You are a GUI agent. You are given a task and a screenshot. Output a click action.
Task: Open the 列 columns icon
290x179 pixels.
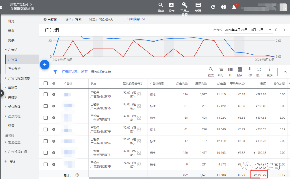pyautogui.click(x=230, y=70)
